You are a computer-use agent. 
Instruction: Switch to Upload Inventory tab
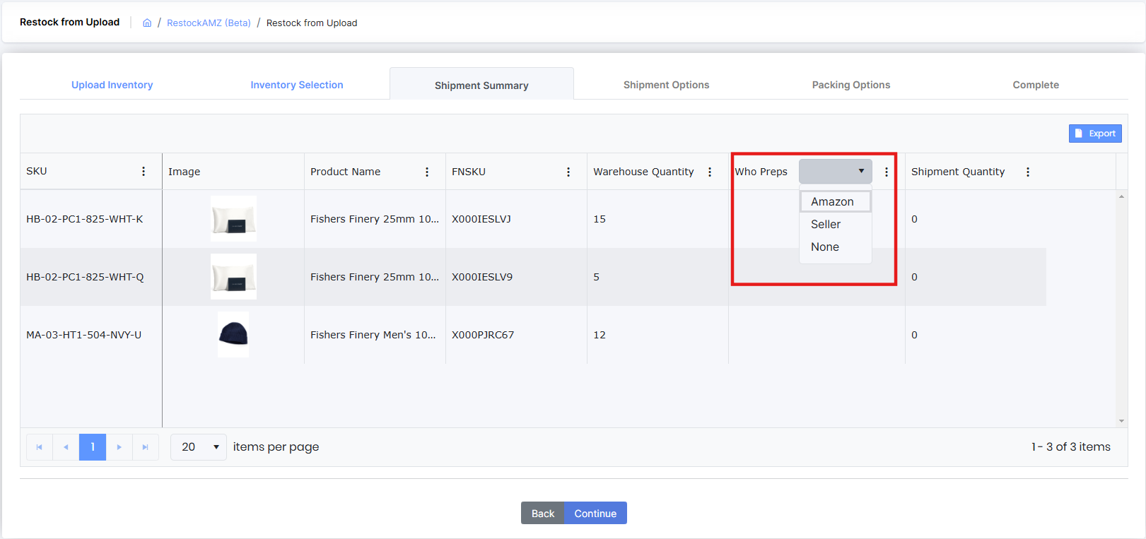click(112, 85)
